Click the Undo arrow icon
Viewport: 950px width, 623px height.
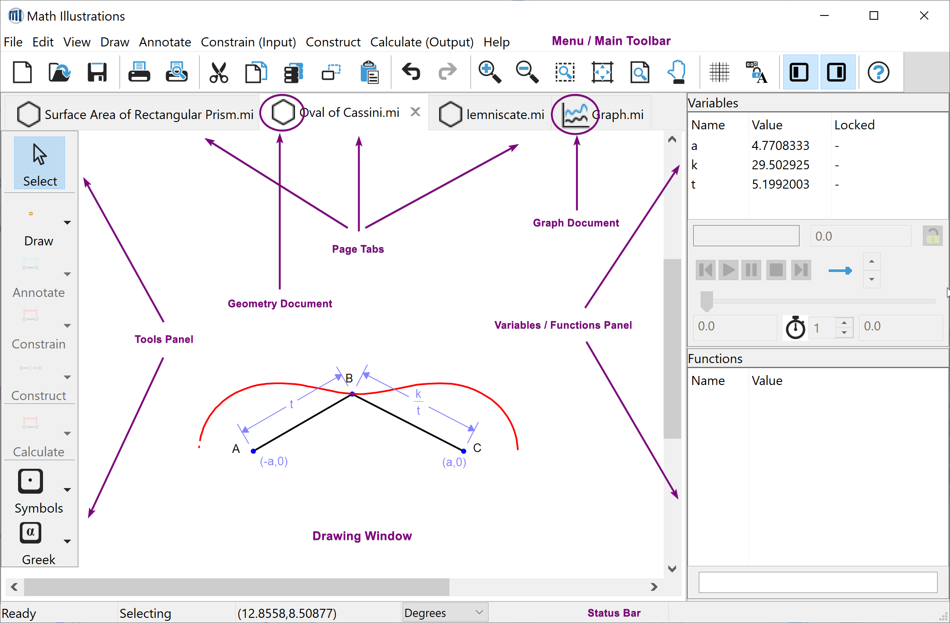411,72
